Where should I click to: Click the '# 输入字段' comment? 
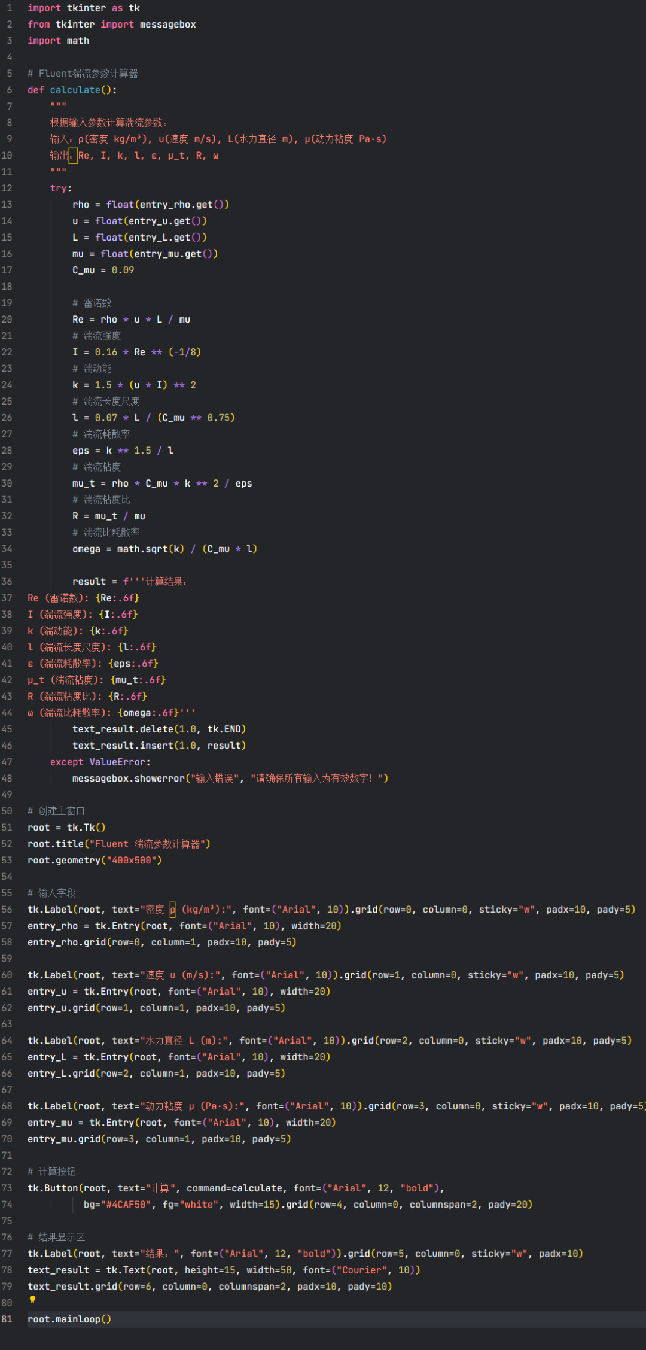(x=52, y=893)
